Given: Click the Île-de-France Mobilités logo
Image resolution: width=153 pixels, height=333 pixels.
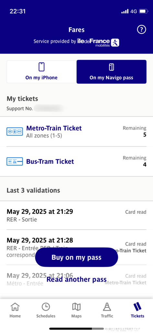Looking at the screenshot, I should (x=98, y=42).
